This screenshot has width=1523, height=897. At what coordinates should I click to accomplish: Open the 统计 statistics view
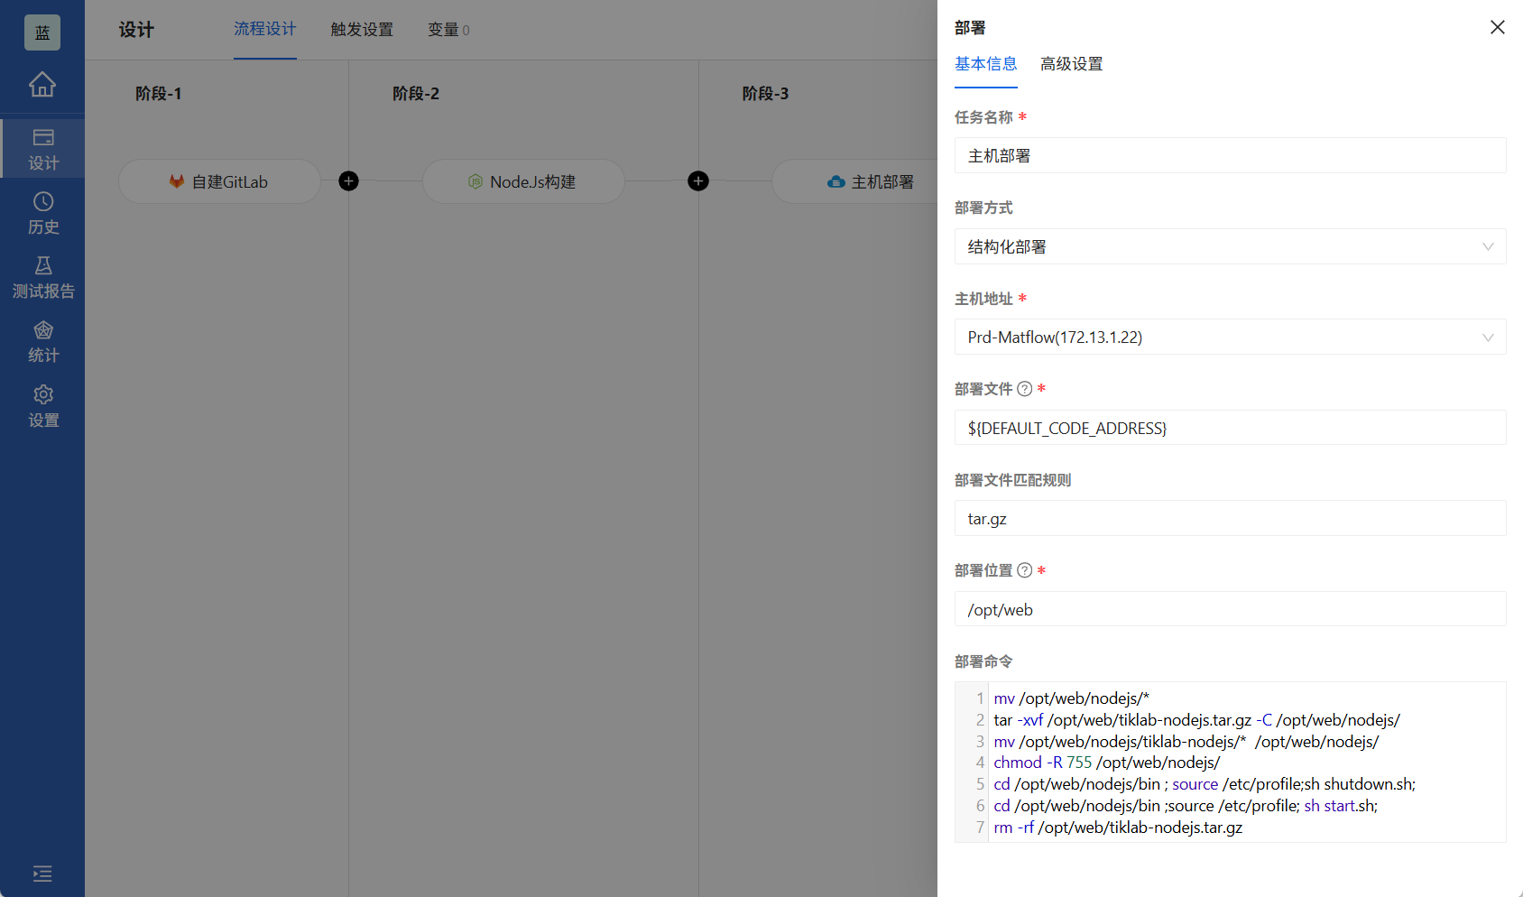tap(42, 340)
